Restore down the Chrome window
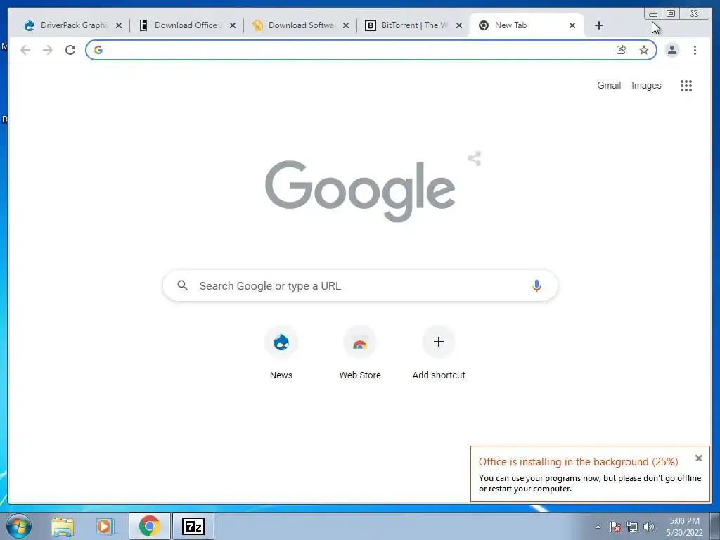The width and height of the screenshot is (720, 540). click(x=671, y=14)
